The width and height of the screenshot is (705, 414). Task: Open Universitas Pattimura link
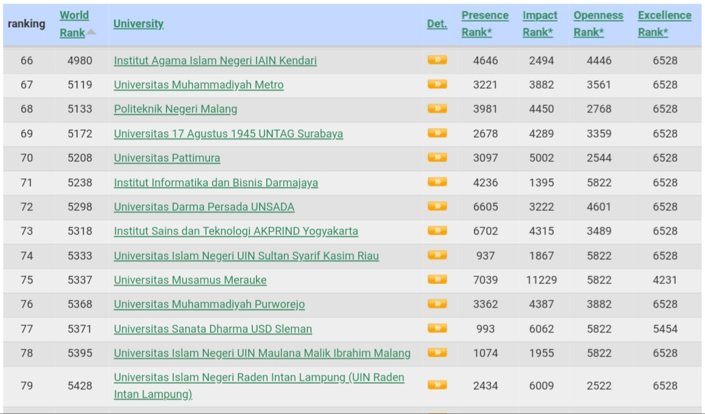click(167, 158)
